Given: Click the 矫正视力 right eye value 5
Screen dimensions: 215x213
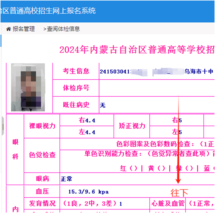Looking at the screenshot, I should [177, 120].
